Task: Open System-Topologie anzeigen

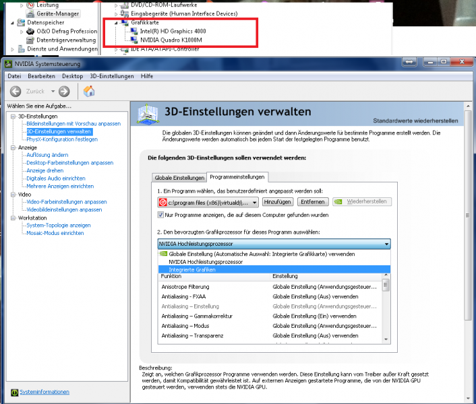Action: [59, 225]
